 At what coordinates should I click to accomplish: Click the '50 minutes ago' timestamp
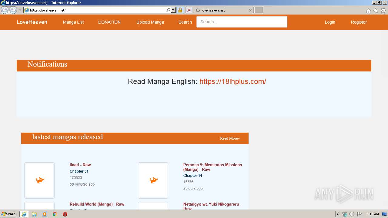click(82, 184)
